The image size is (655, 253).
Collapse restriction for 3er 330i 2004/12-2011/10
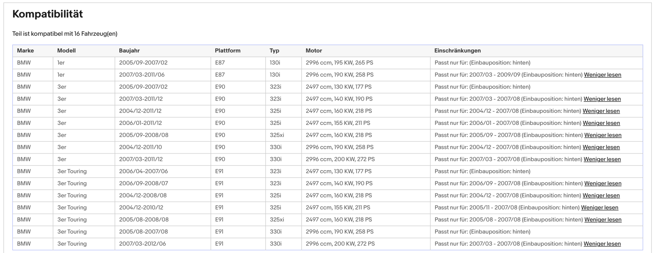coord(601,147)
